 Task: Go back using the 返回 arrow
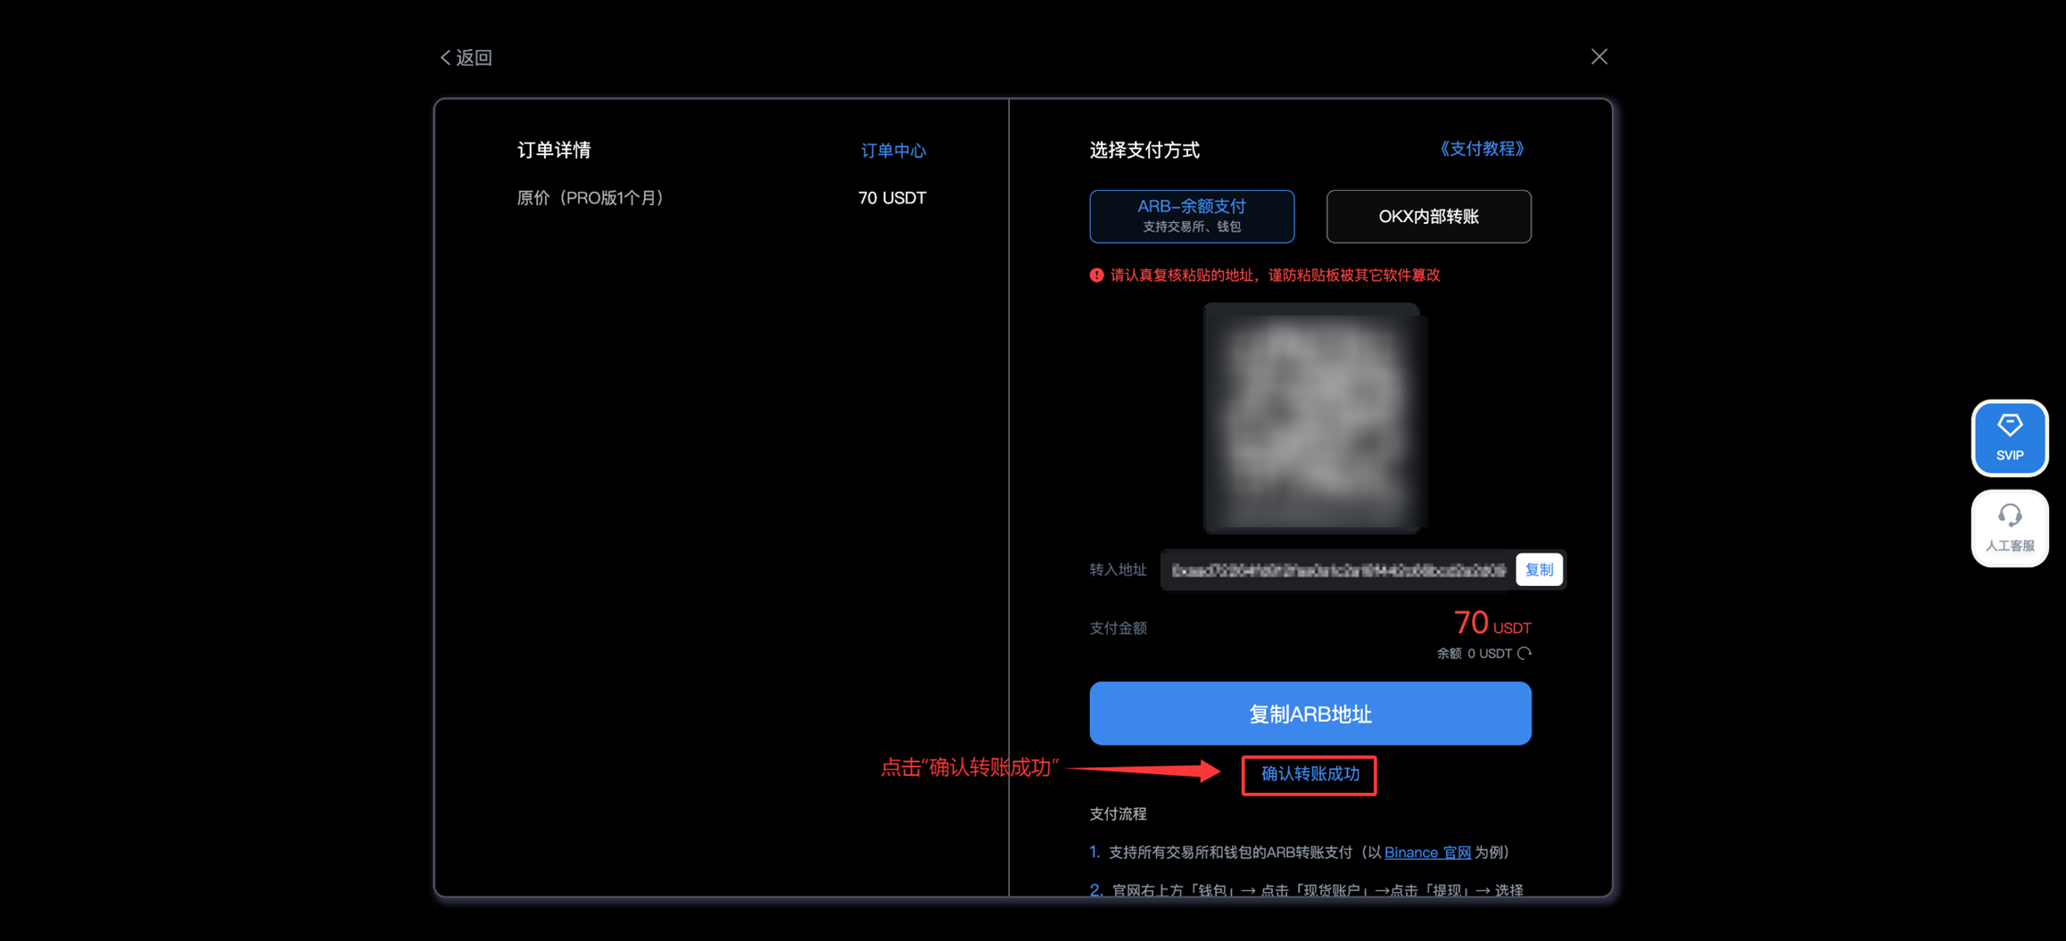pyautogui.click(x=466, y=58)
